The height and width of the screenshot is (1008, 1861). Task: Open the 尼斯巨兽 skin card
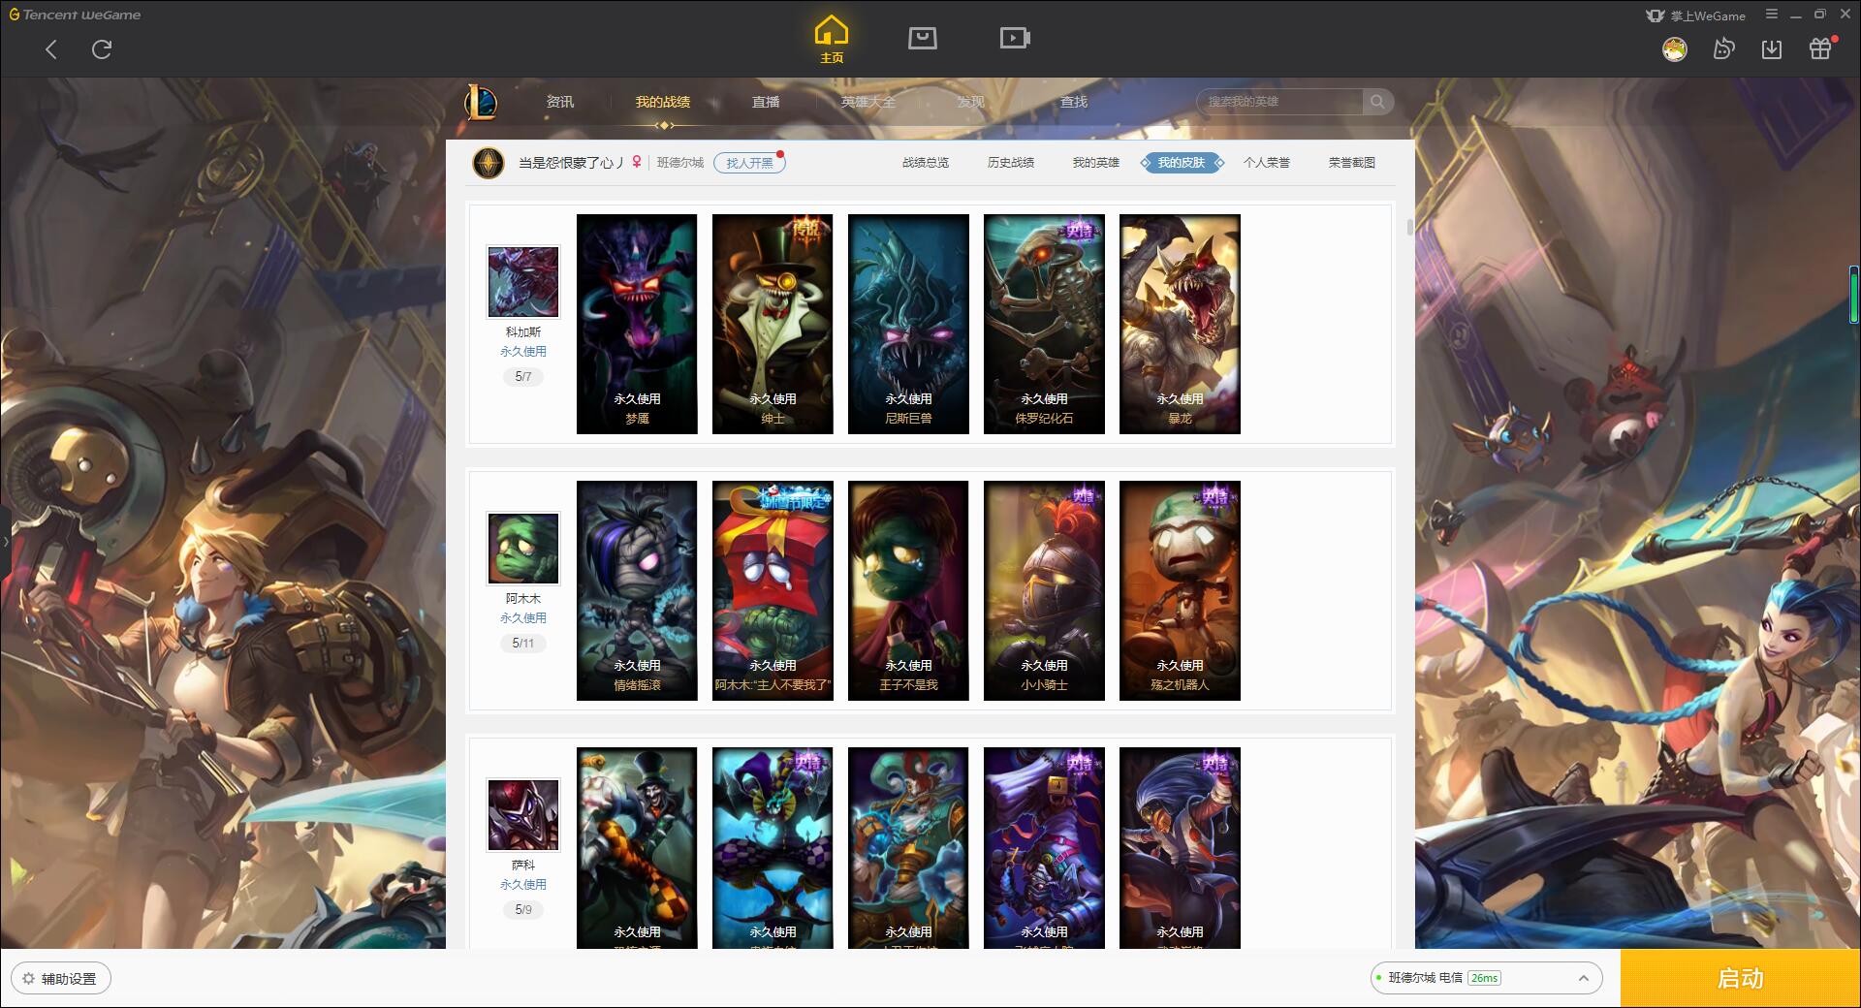click(908, 324)
